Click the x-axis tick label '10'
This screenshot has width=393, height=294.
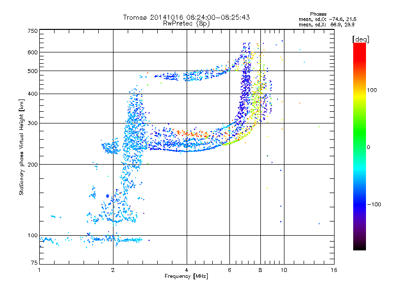point(284,270)
